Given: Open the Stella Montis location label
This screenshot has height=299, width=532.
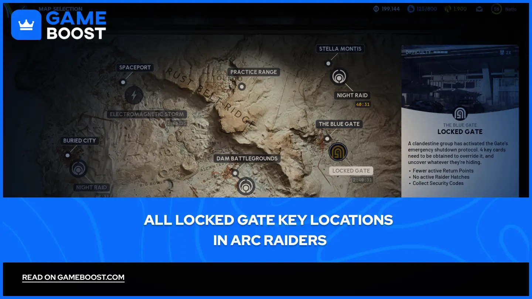Looking at the screenshot, I should click(x=340, y=48).
